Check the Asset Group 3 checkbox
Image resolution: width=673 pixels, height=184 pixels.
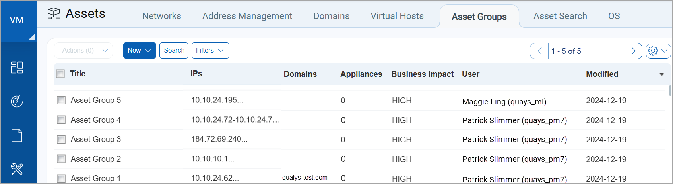[x=61, y=139]
